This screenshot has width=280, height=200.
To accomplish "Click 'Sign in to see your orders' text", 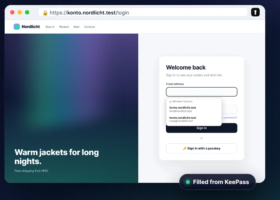I will point(194,75).
